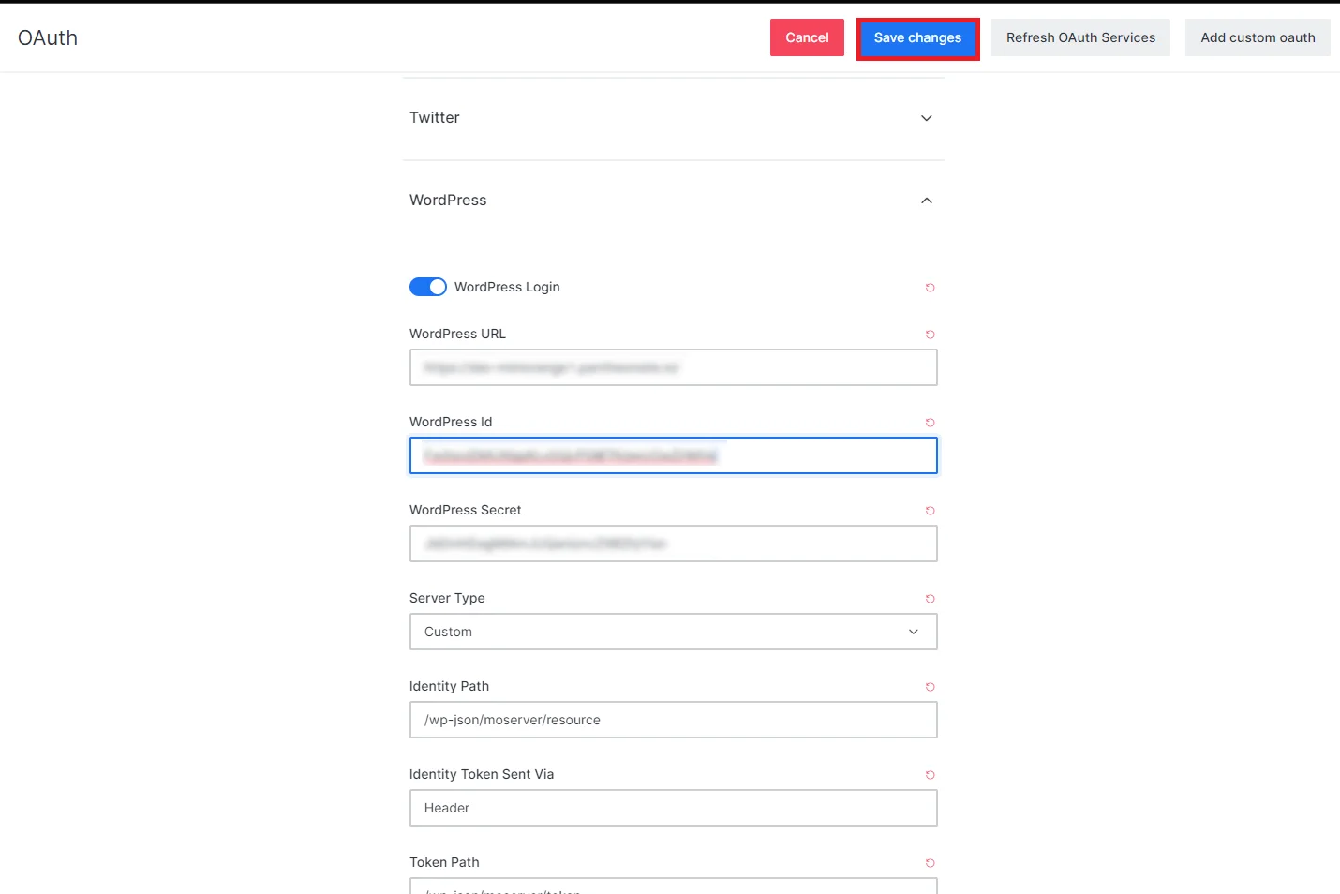Screen dimensions: 1340x894
Task: Open the Server Type dropdown
Action: [674, 632]
